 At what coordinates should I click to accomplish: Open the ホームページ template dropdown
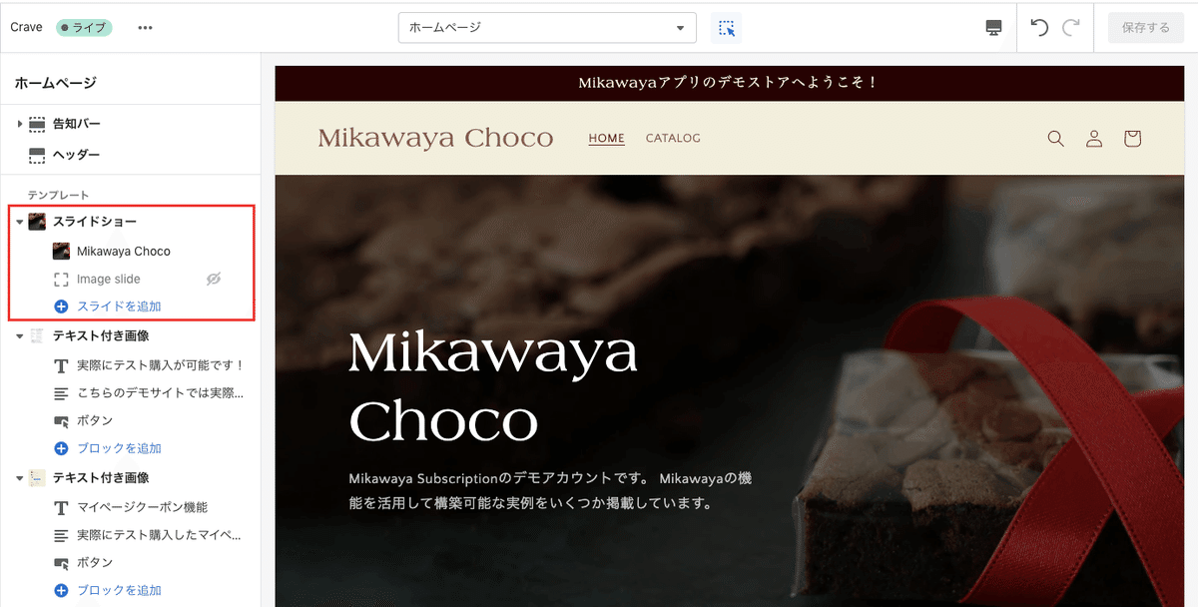(x=547, y=27)
